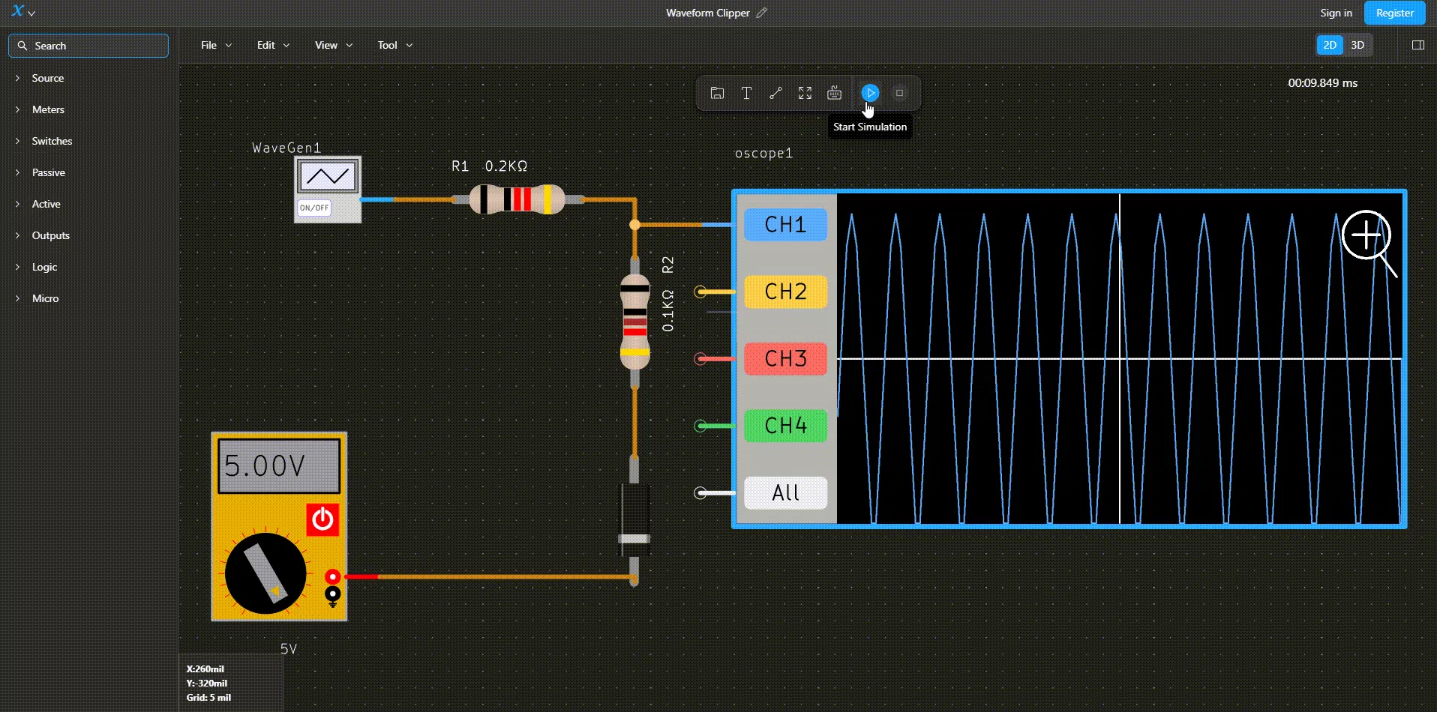Image resolution: width=1437 pixels, height=712 pixels.
Task: Select the Text tool icon
Action: click(746, 93)
